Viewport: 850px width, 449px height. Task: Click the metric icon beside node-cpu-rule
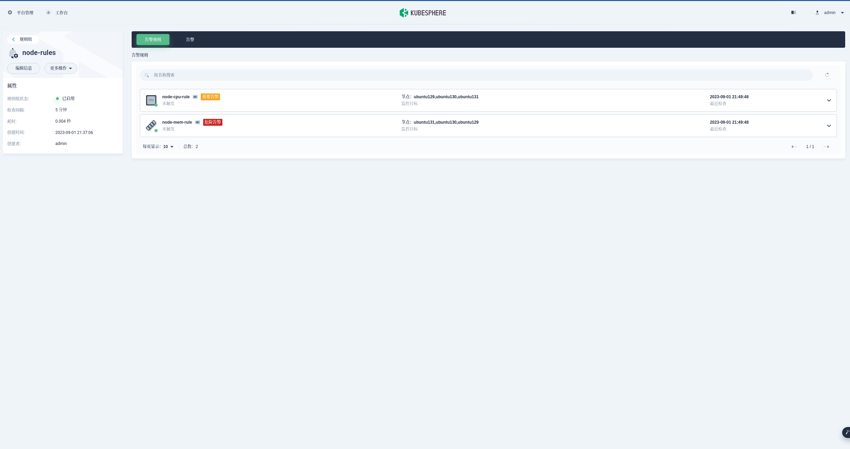click(x=195, y=97)
